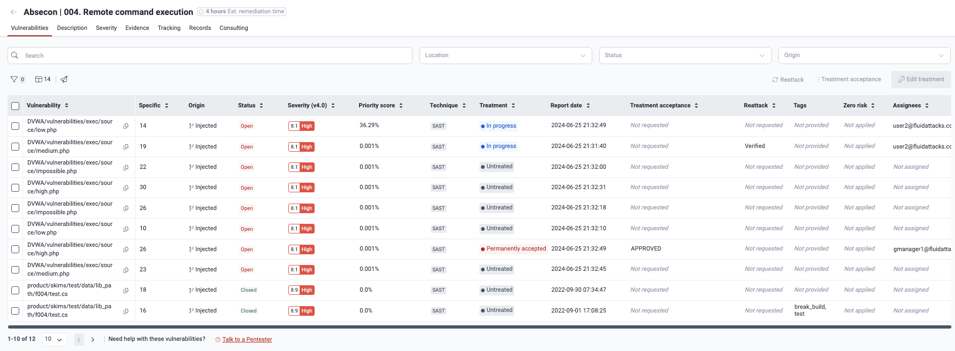
Task: Select checkbox for row with specific 16
Action: click(16, 310)
